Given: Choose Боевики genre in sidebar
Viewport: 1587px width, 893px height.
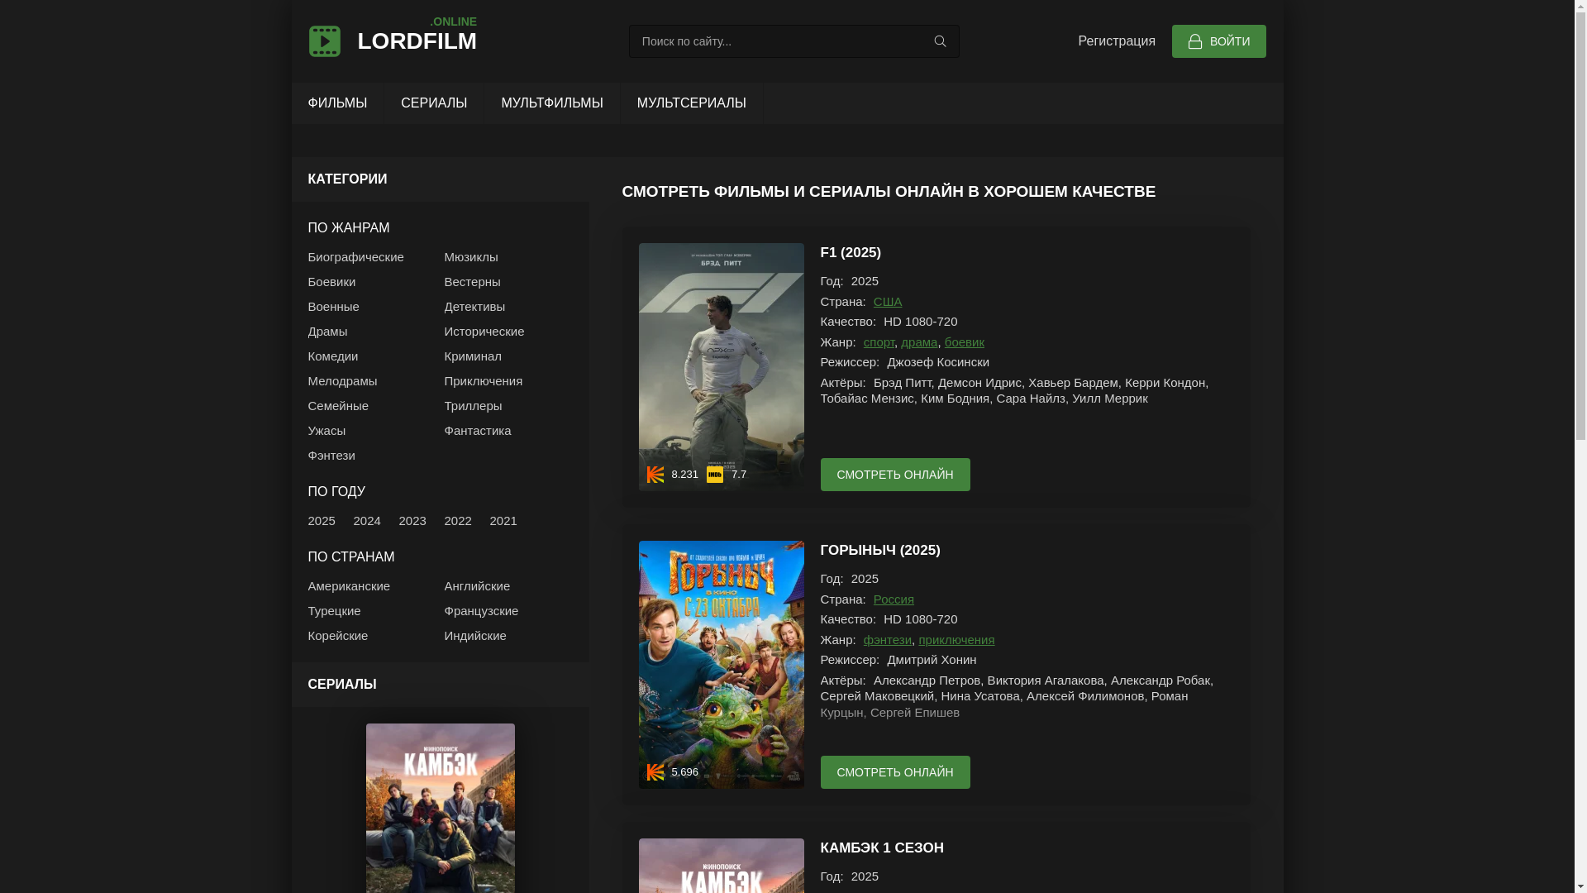Looking at the screenshot, I should (x=331, y=282).
